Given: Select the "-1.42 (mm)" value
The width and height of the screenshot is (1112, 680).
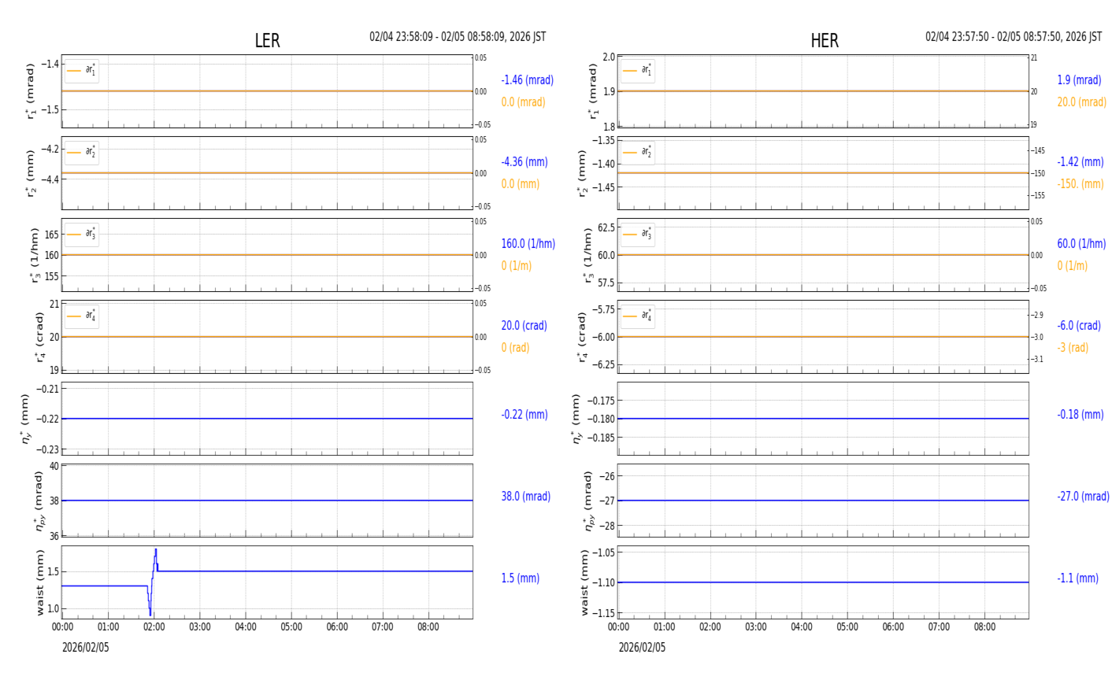Looking at the screenshot, I should click(x=1080, y=162).
